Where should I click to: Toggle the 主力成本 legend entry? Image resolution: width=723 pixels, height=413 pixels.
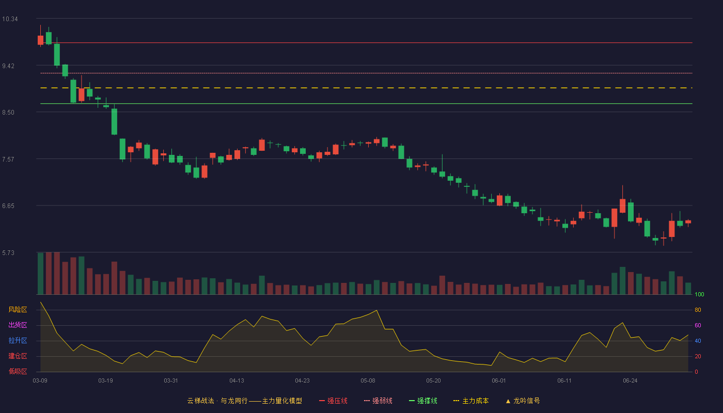click(x=471, y=401)
